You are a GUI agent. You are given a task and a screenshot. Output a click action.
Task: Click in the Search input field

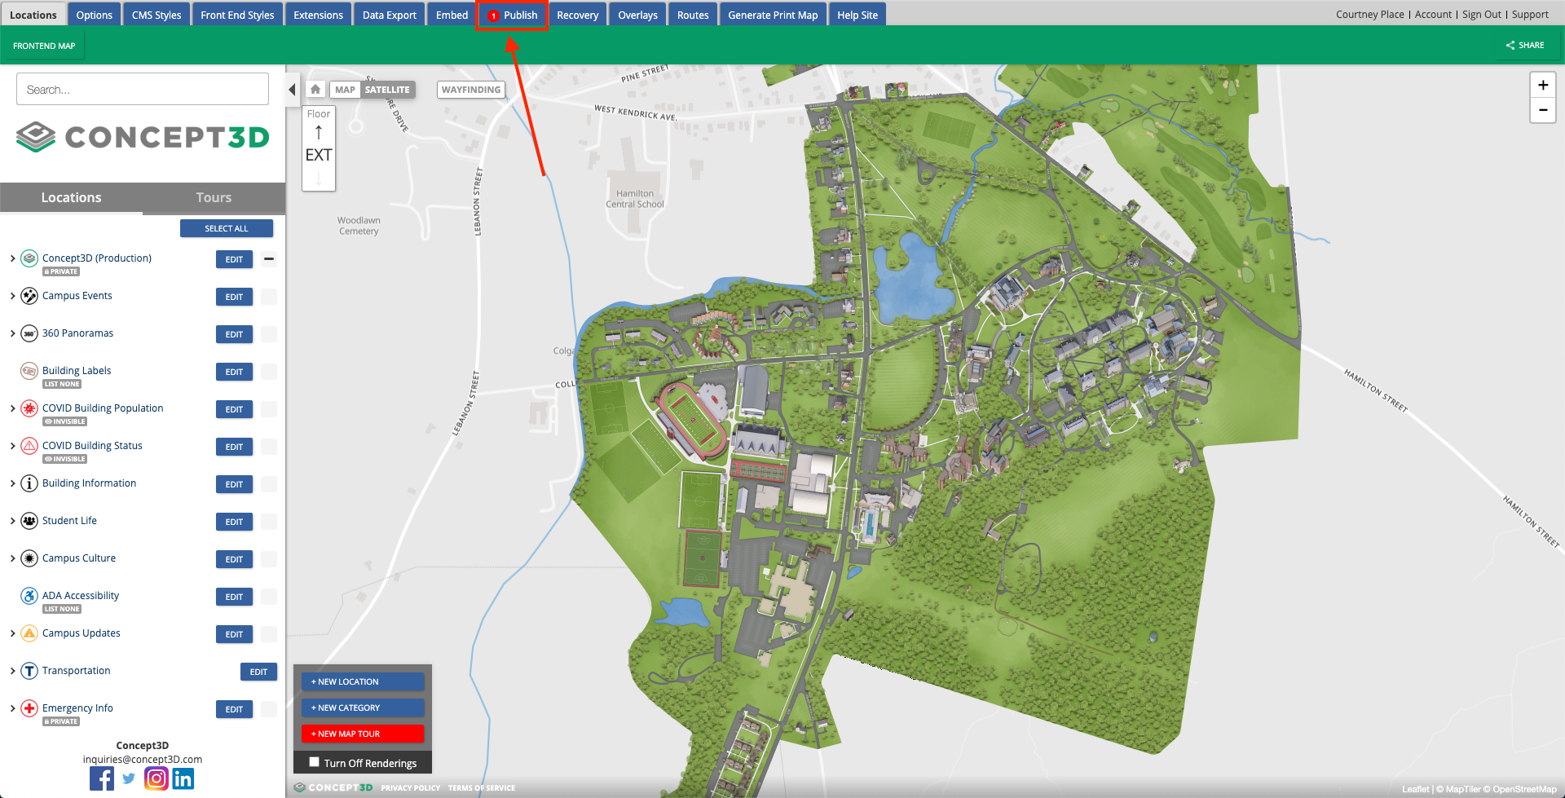(143, 89)
